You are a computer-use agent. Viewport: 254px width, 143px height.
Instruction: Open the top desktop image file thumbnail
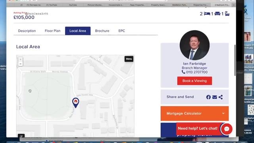pyautogui.click(x=247, y=37)
